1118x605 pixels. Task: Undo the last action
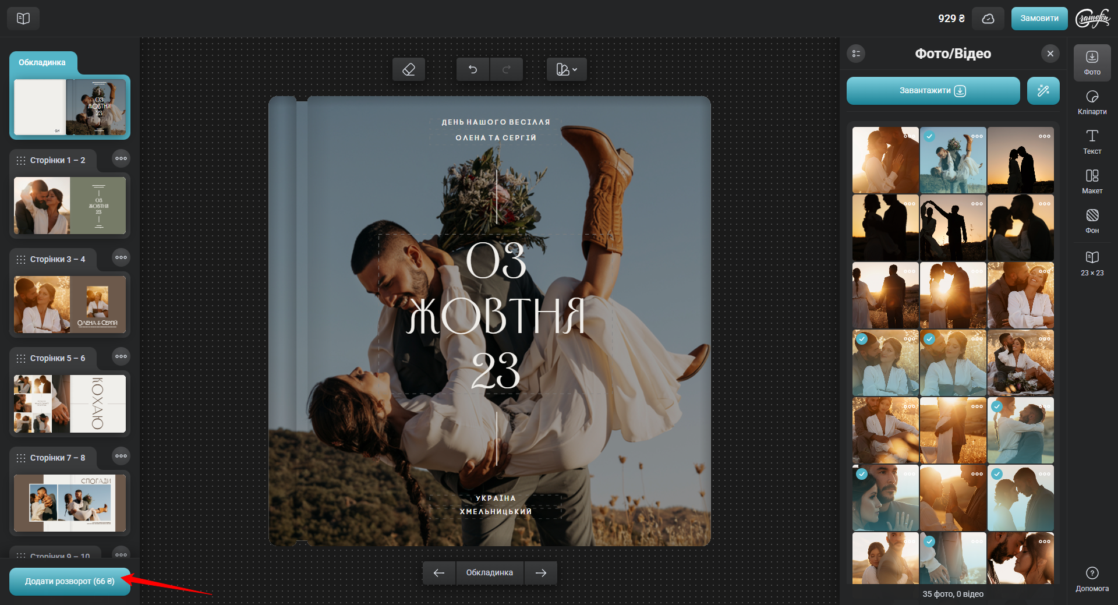[x=473, y=70]
